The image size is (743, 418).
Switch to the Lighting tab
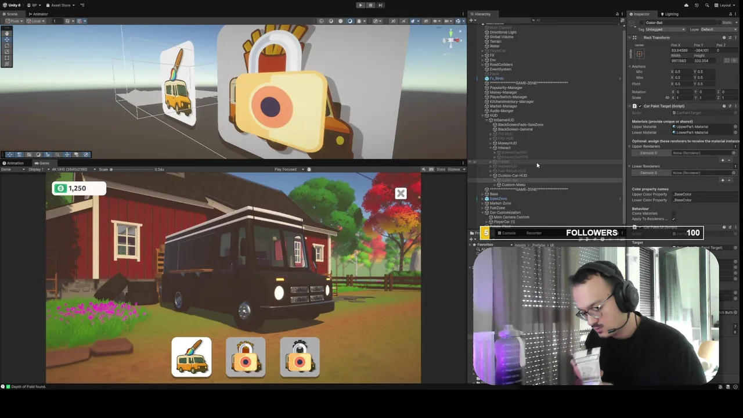[x=669, y=14]
